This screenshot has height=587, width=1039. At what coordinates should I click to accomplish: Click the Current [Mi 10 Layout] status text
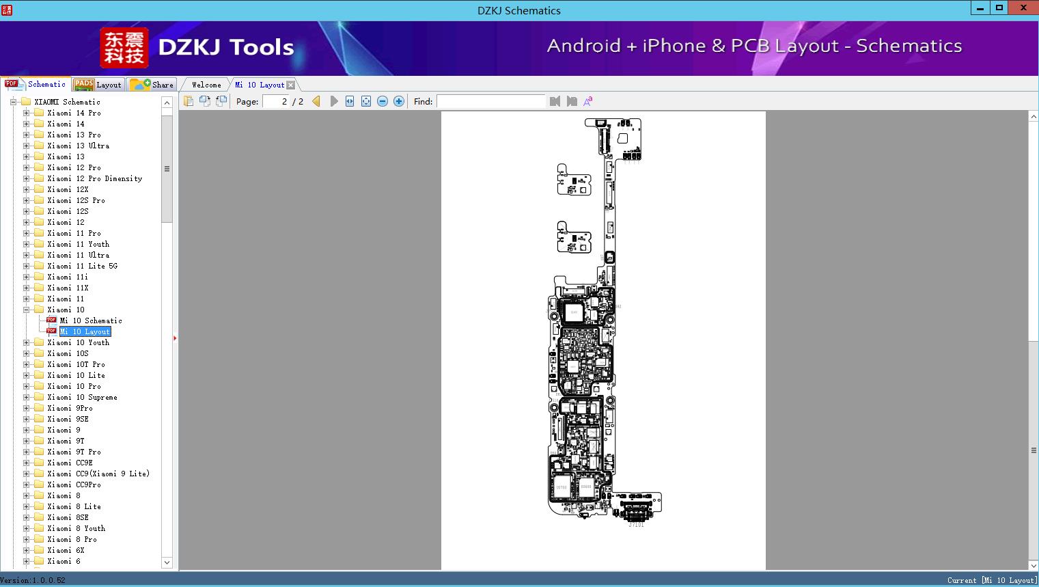(x=992, y=580)
